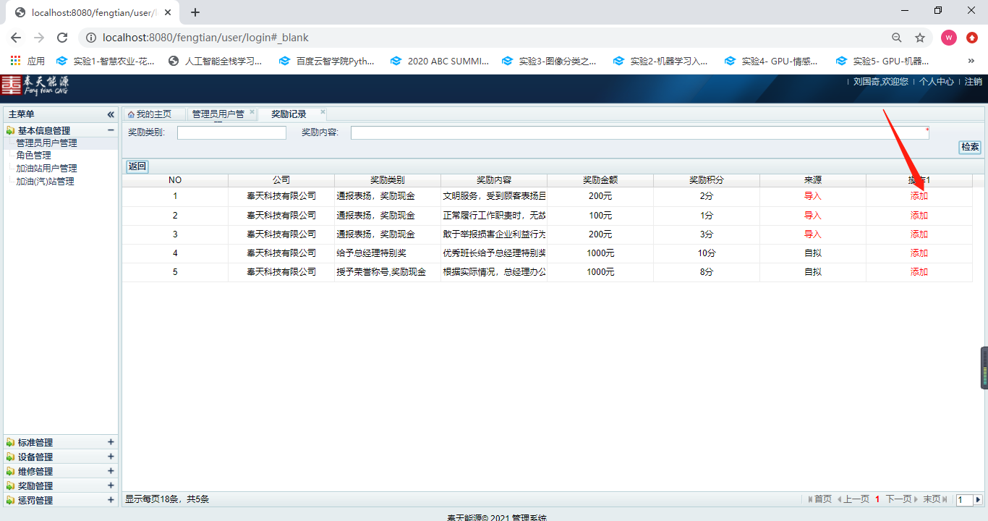Click the 返回 button
Viewport: 988px width, 521px height.
[137, 166]
